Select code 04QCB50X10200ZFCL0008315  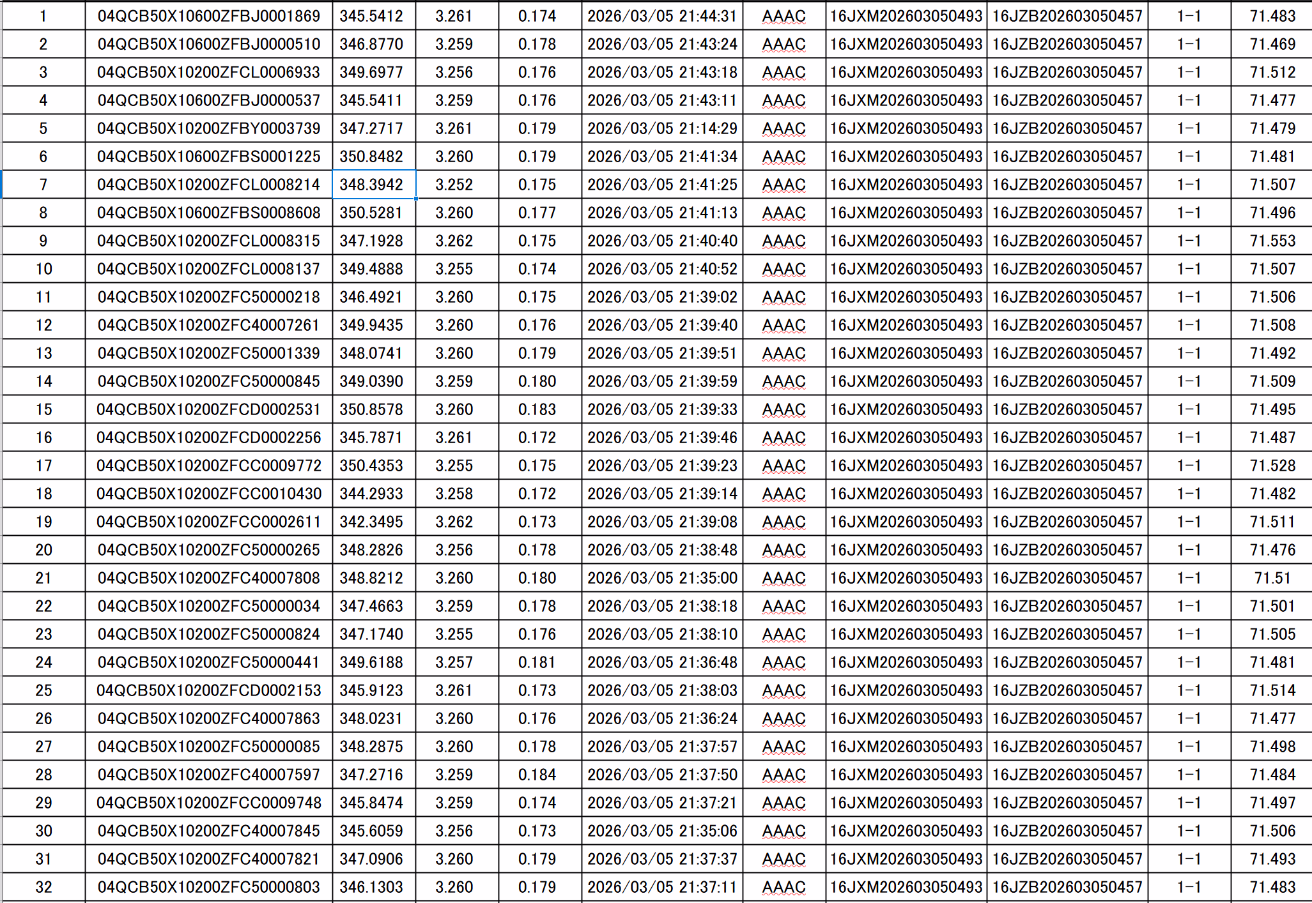[x=209, y=241]
